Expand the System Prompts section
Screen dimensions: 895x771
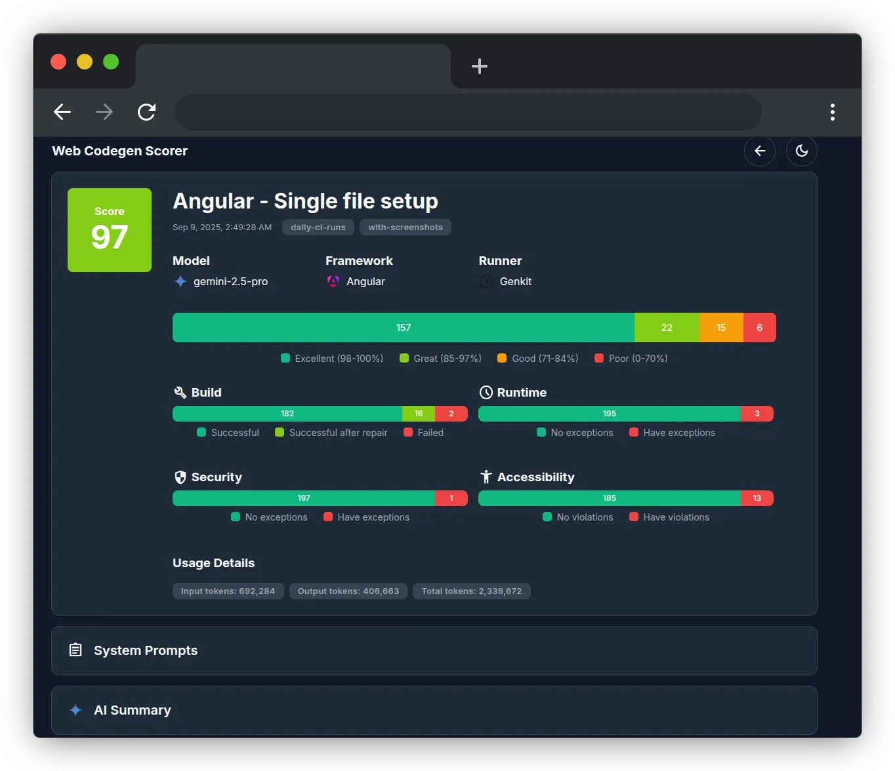tap(434, 650)
